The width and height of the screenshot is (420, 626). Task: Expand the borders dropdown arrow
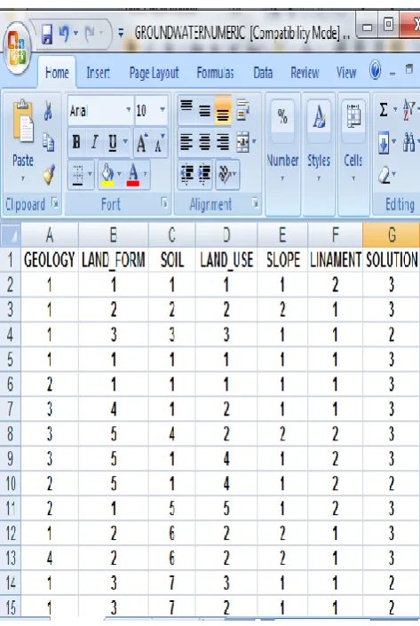[90, 174]
